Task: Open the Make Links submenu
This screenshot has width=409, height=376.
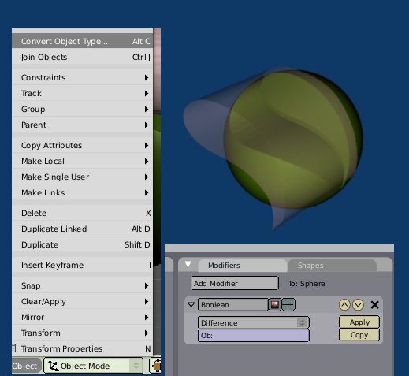Action: (x=83, y=192)
